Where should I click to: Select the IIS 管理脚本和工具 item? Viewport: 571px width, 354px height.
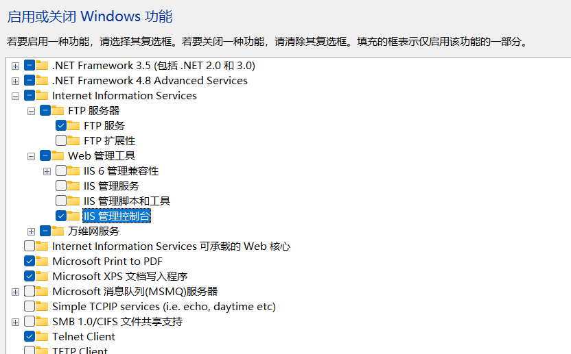127,201
